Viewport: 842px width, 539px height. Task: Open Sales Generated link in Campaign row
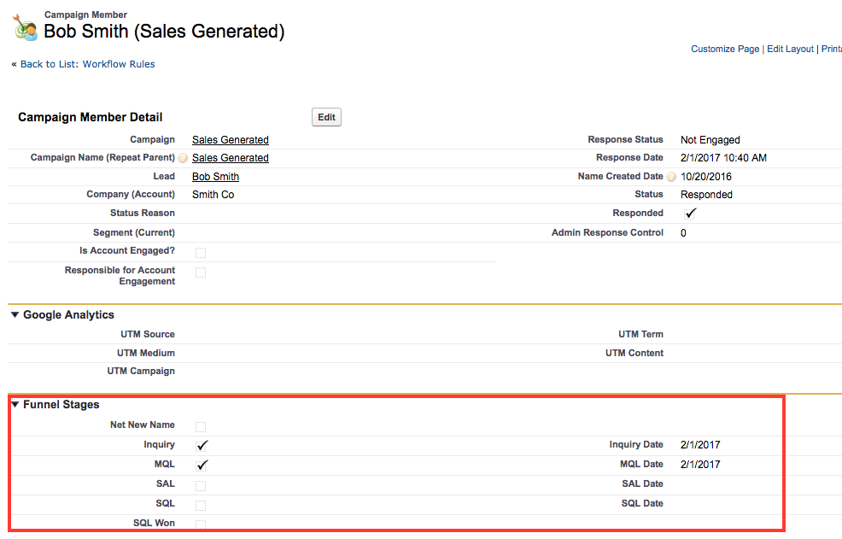pyautogui.click(x=231, y=140)
